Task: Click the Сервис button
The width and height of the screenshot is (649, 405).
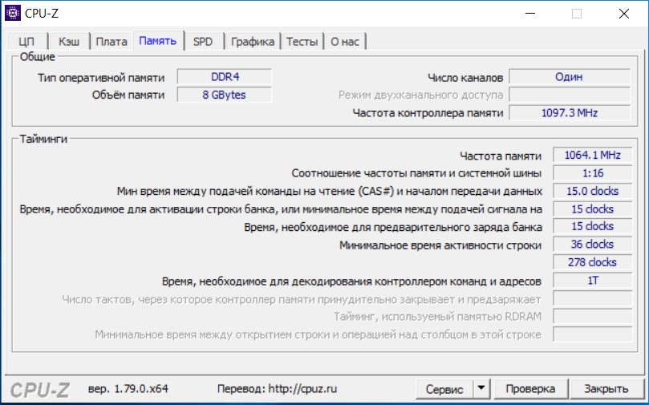Action: pyautogui.click(x=444, y=389)
